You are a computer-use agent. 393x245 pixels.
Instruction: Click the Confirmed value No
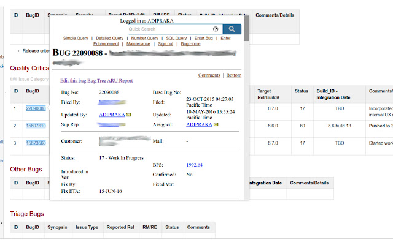tap(189, 175)
